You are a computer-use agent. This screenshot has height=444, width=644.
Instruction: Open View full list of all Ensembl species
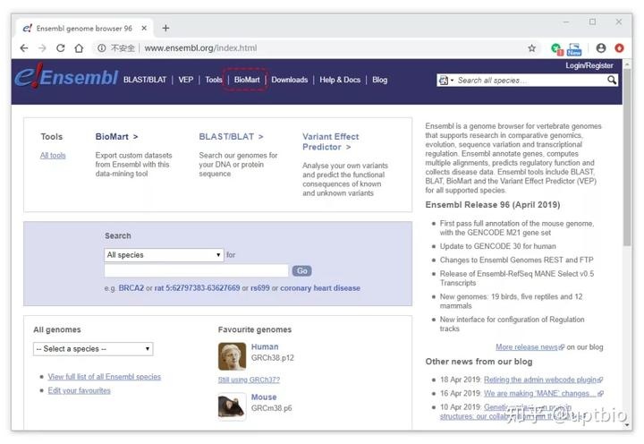point(105,377)
